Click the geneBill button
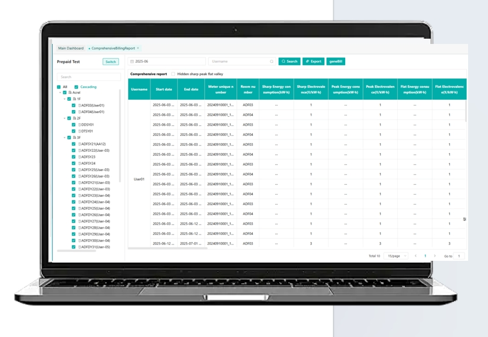Viewport: 488px width, 337px height. click(335, 62)
